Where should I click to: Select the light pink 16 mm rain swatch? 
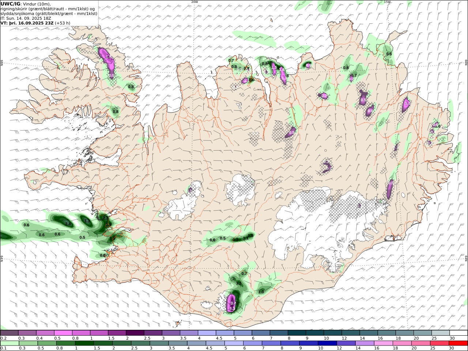pyautogui.click(x=384, y=343)
